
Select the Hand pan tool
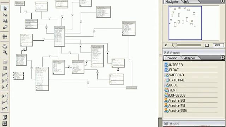pos(5,46)
